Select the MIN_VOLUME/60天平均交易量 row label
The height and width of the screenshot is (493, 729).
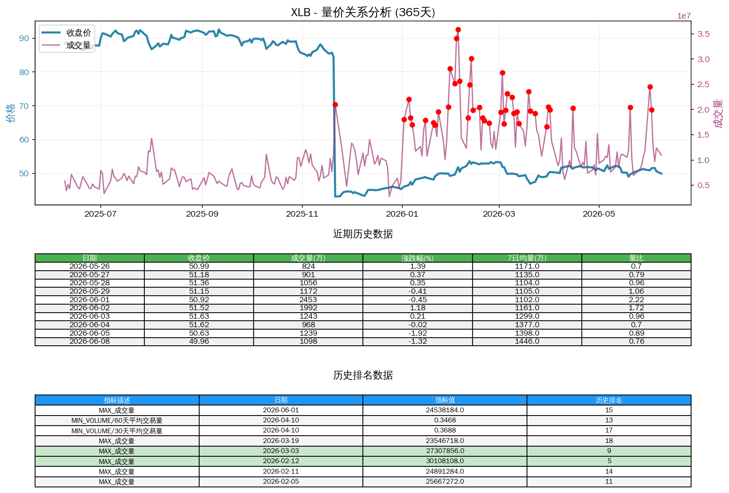coord(117,420)
